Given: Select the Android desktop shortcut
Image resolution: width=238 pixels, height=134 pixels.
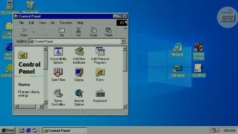Looking at the screenshot, I should coord(6,71).
